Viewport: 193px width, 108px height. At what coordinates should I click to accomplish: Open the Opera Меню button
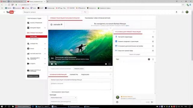[3, 1]
